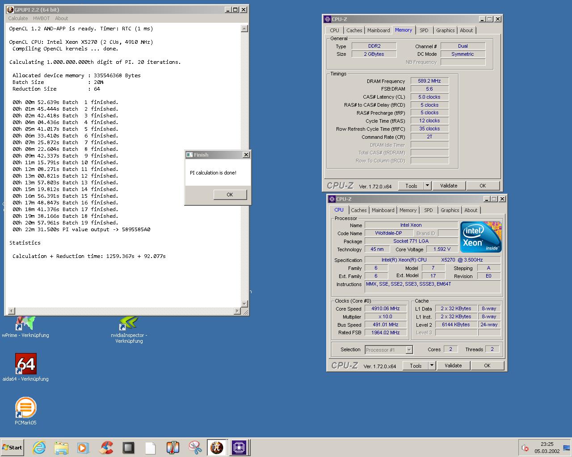Switch to GPUPI via taskbar pi icon

[x=217, y=448]
